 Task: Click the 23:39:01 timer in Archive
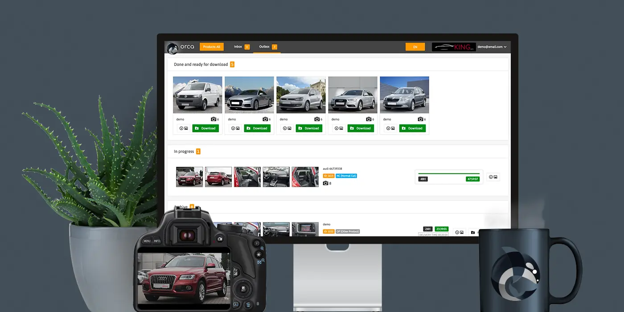pos(441,229)
